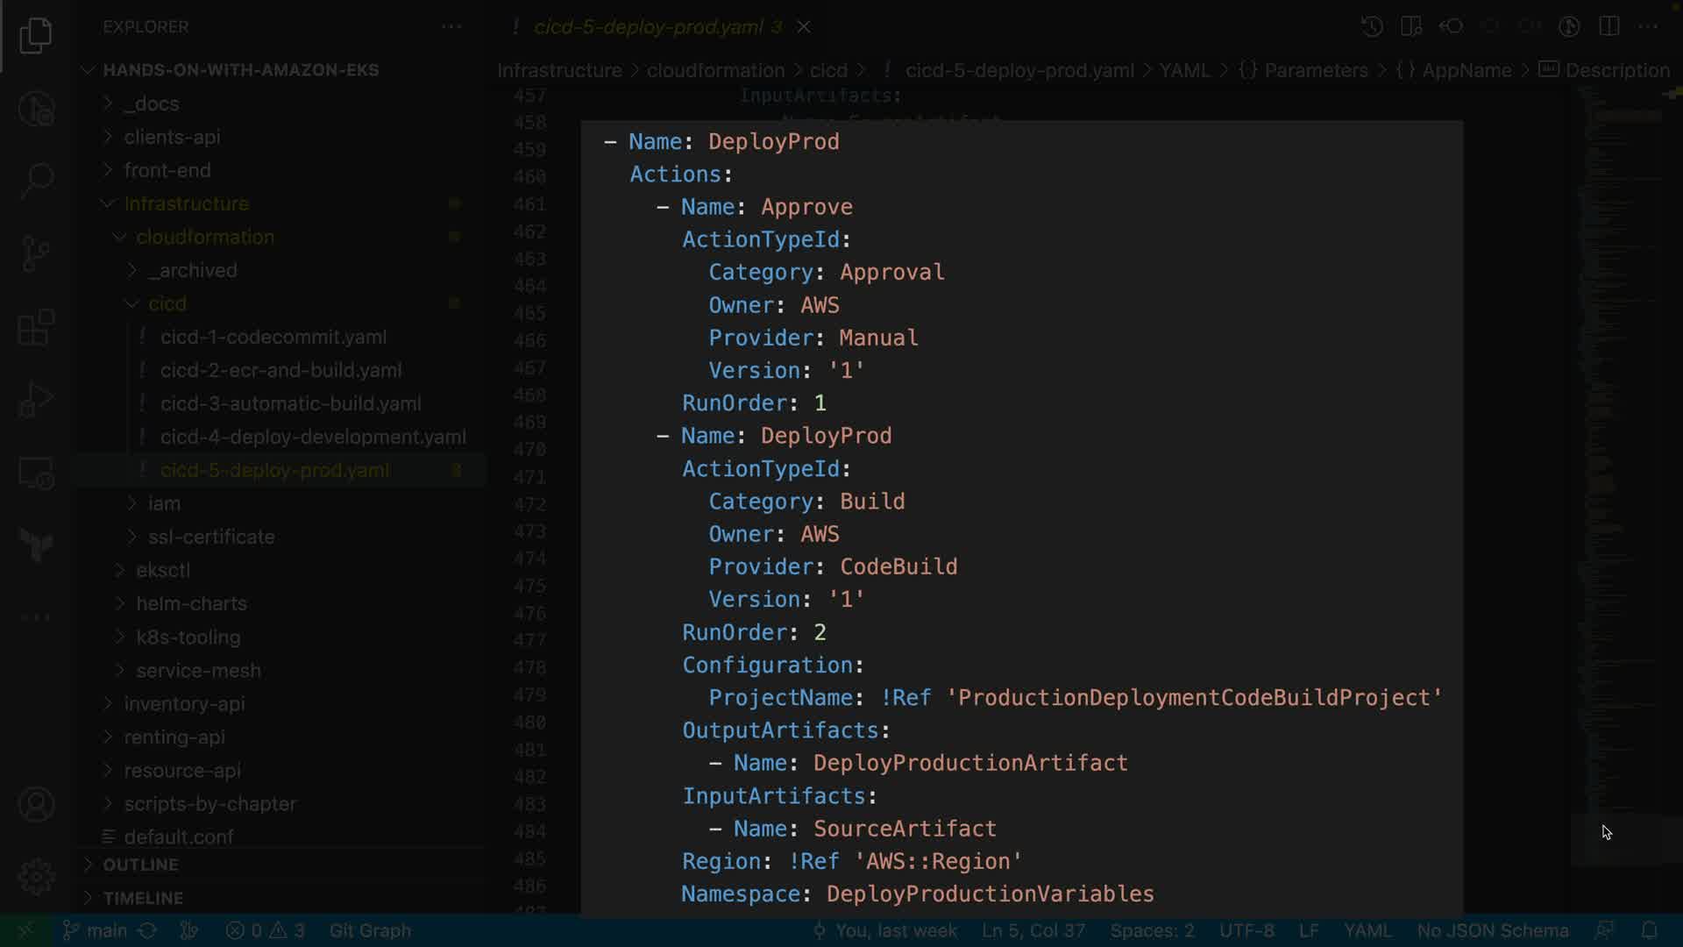
Task: Open the Extensions view icon
Action: pos(36,328)
